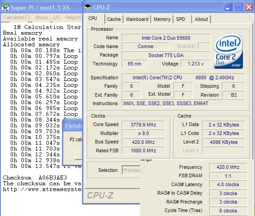Open the Help(H) menu
The height and width of the screenshot is (216, 255).
pyautogui.click(x=73, y=17)
